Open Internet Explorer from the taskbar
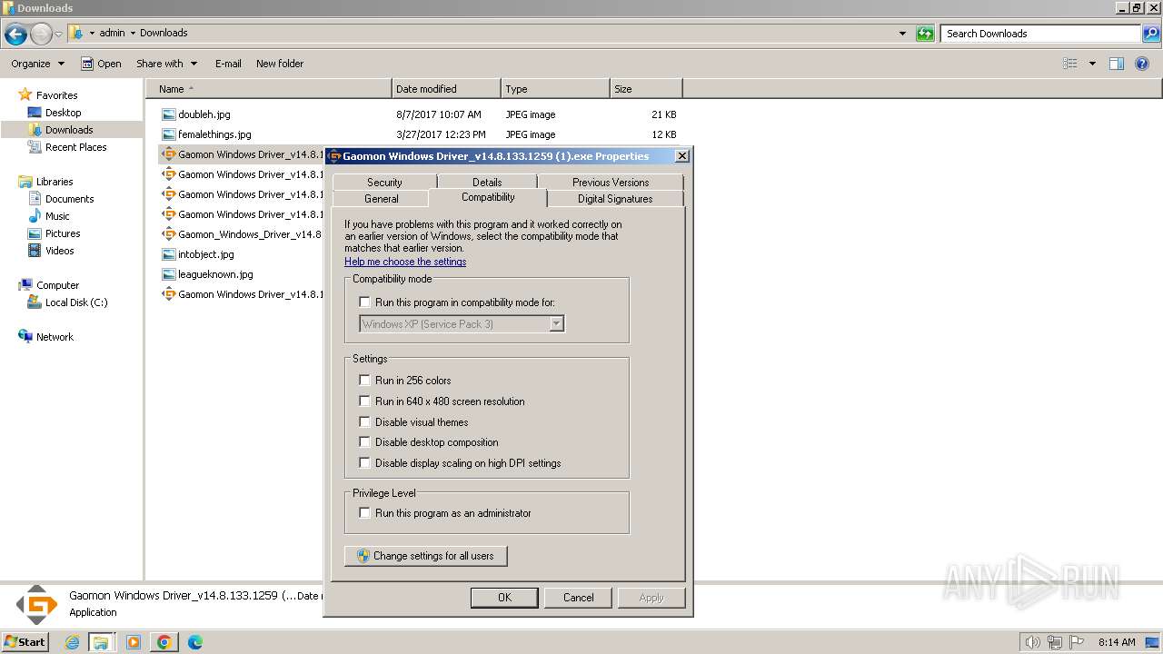Image resolution: width=1163 pixels, height=654 pixels. click(x=73, y=642)
